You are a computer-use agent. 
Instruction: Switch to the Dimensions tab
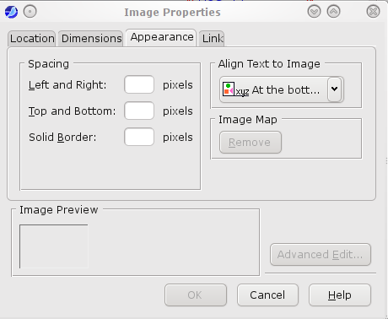91,39
